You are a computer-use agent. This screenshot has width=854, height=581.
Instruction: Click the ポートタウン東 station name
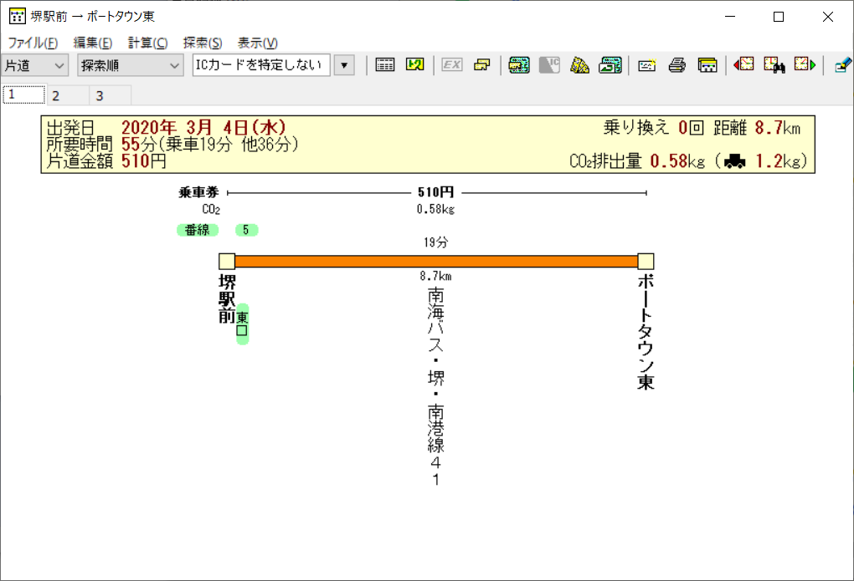point(646,332)
